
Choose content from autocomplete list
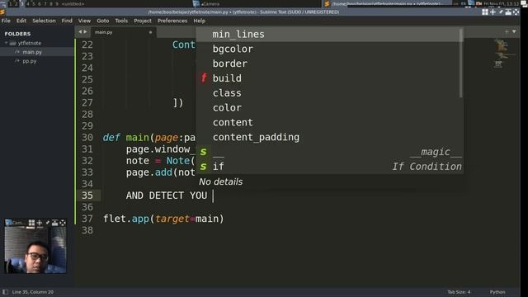pos(329,122)
